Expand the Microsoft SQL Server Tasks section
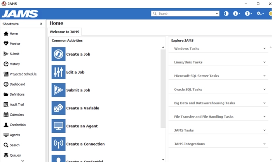 [x=264, y=76]
